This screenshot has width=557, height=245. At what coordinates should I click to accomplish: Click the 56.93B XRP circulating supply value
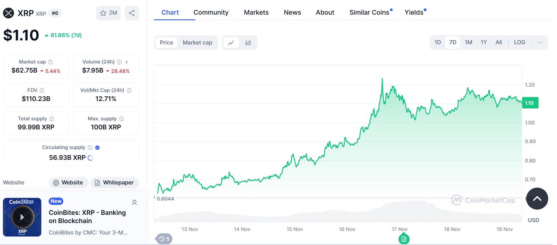(67, 158)
